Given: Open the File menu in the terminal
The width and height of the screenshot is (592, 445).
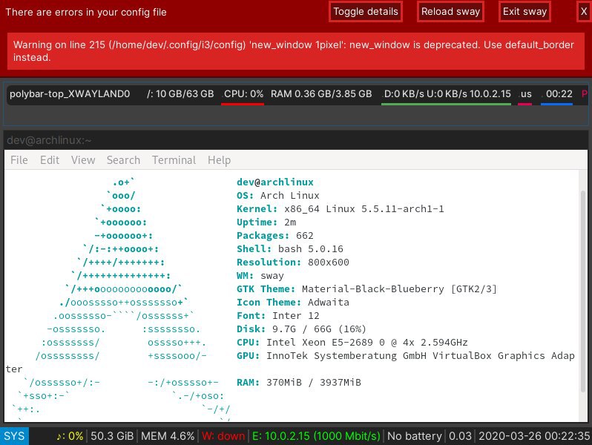Looking at the screenshot, I should coord(19,160).
